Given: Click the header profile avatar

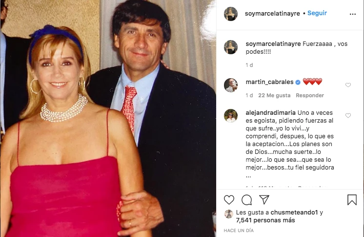Looking at the screenshot, I should 231,14.
